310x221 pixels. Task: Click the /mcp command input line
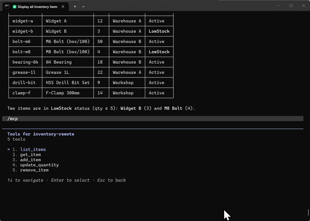click(x=153, y=118)
